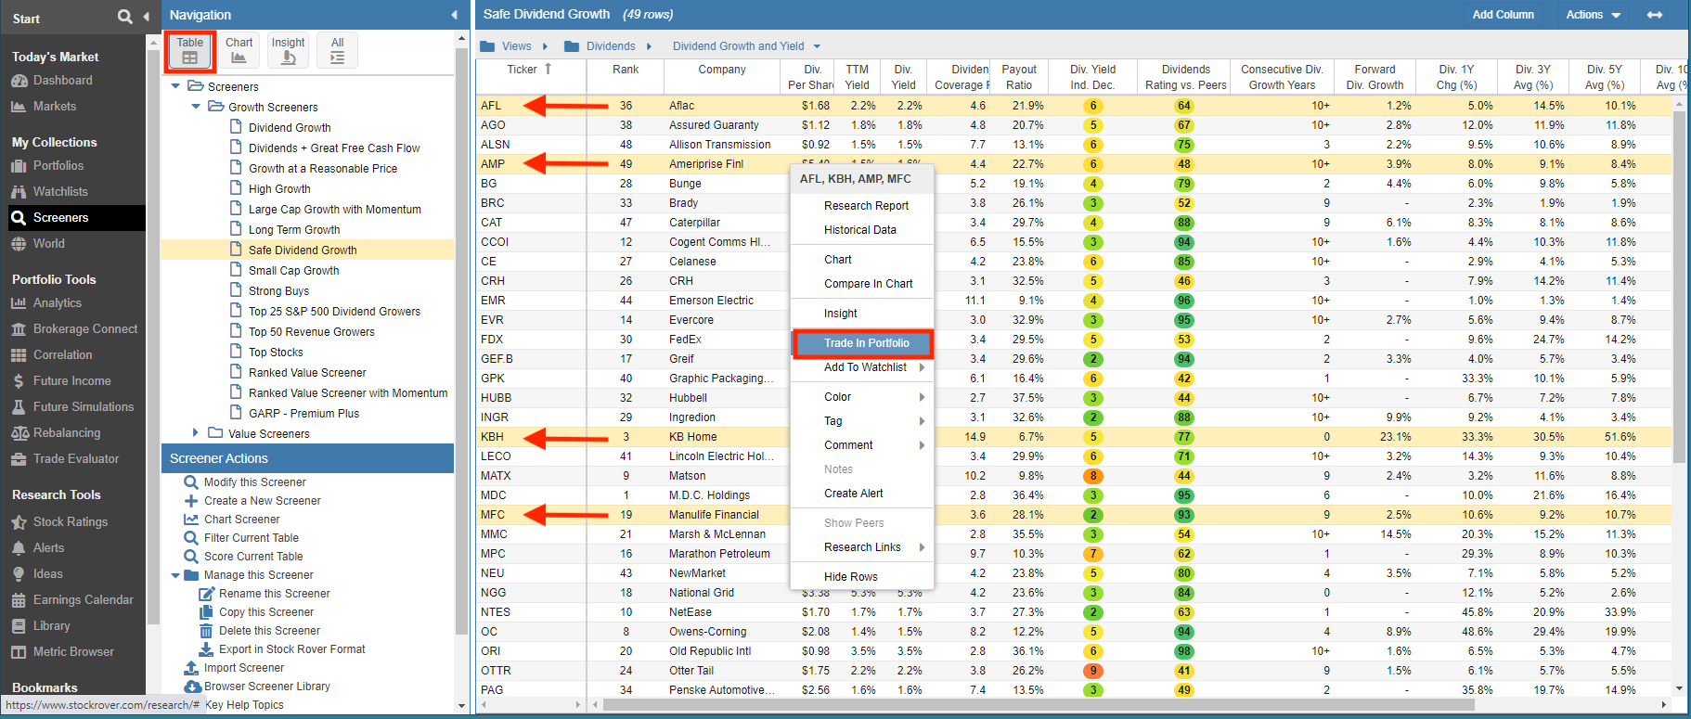Screen dimensions: 1691x719
Task: Switch to the Table view tab
Action: (x=190, y=51)
